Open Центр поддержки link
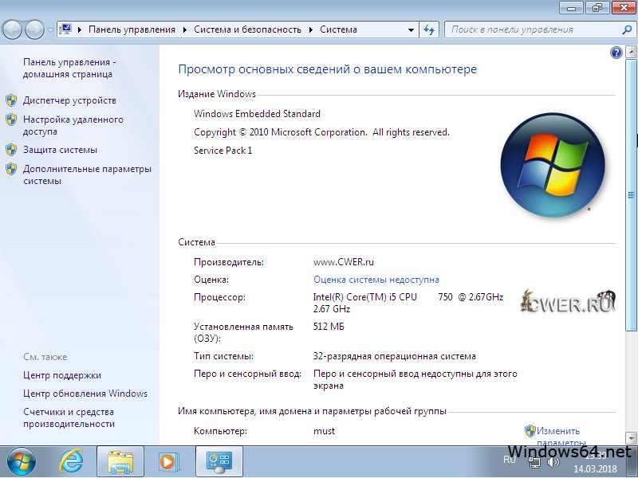This screenshot has width=638, height=478. click(x=62, y=375)
